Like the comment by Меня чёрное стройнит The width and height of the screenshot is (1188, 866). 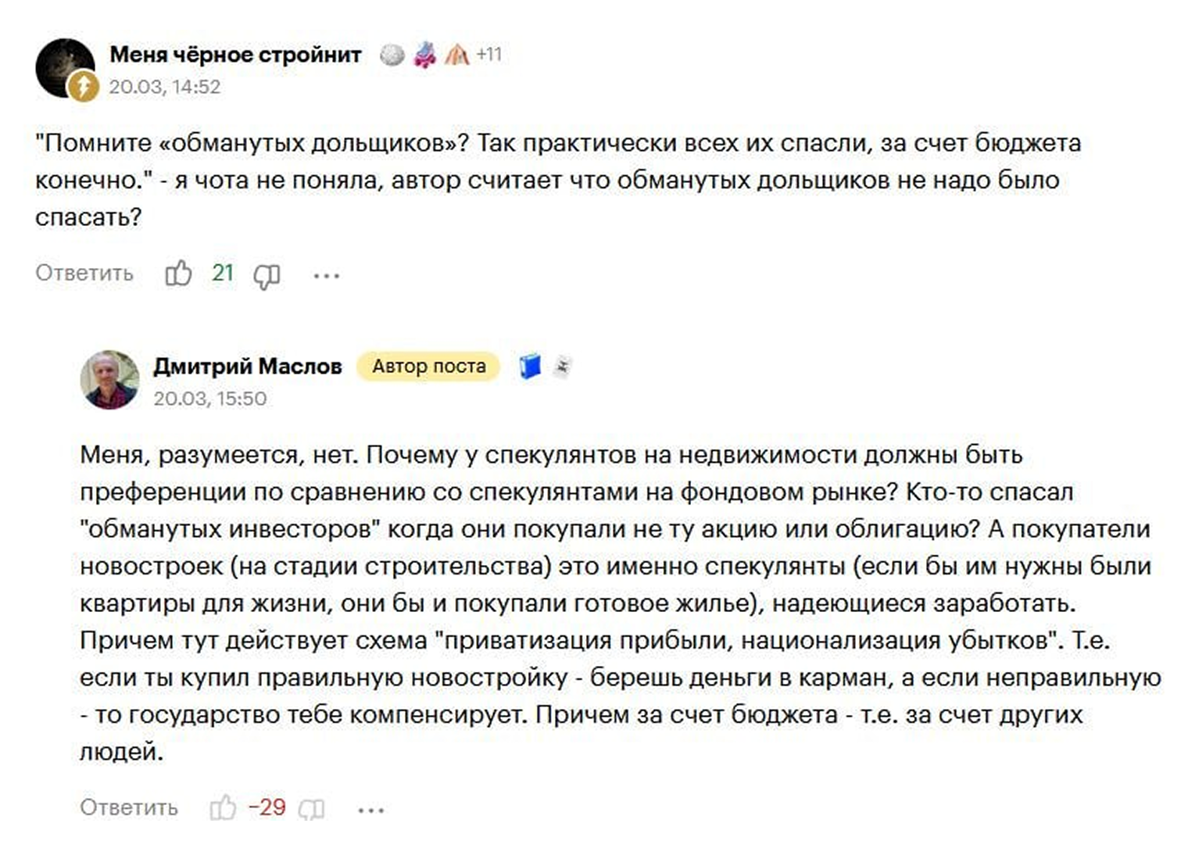pyautogui.click(x=178, y=274)
